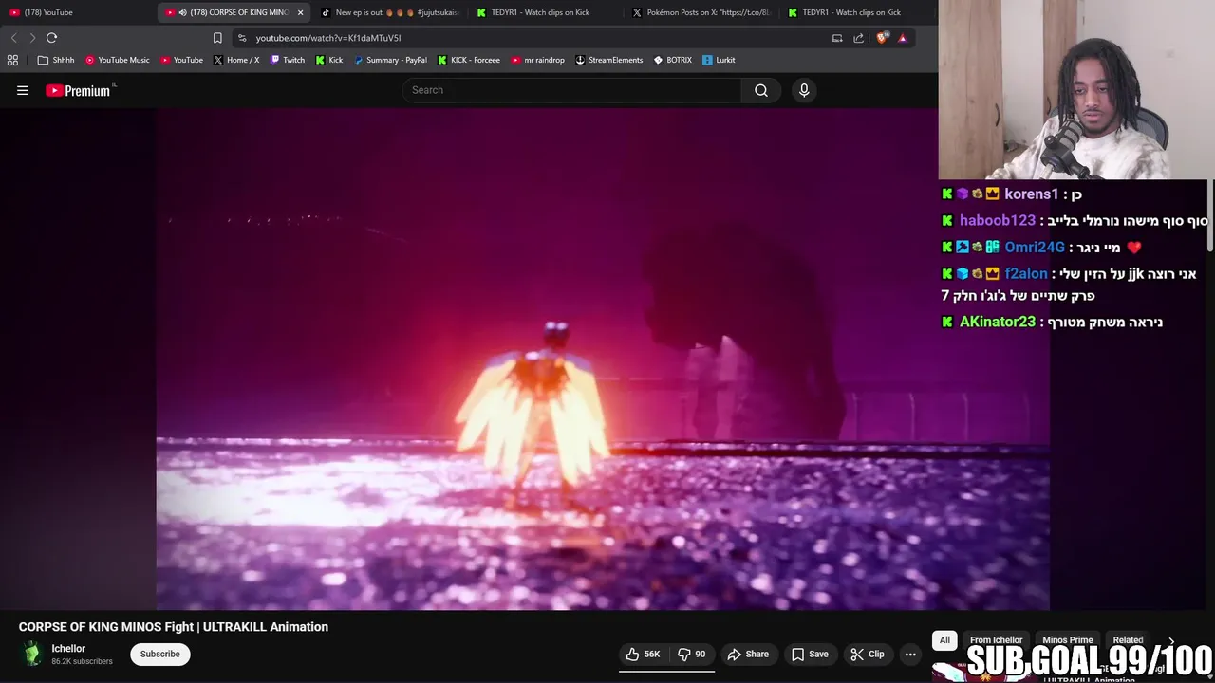Viewport: 1215px width, 683px height.
Task: Open site settings icon beside URL
Action: pyautogui.click(x=242, y=38)
